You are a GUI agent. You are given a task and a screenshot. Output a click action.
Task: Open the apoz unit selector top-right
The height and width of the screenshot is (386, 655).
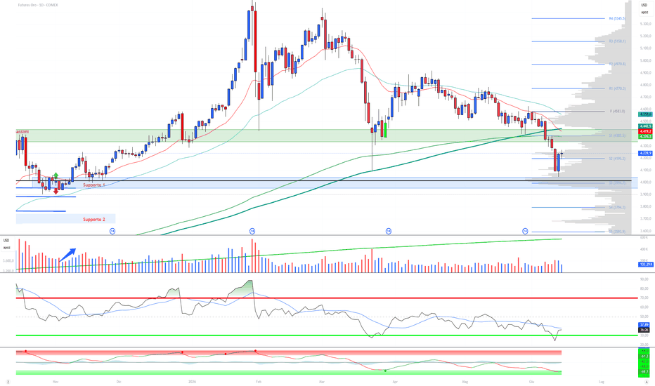tap(644, 12)
